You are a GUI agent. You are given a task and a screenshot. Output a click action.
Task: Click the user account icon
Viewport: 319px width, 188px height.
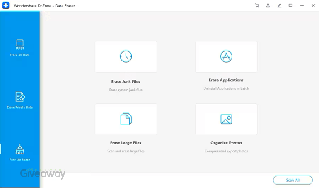[x=268, y=6]
